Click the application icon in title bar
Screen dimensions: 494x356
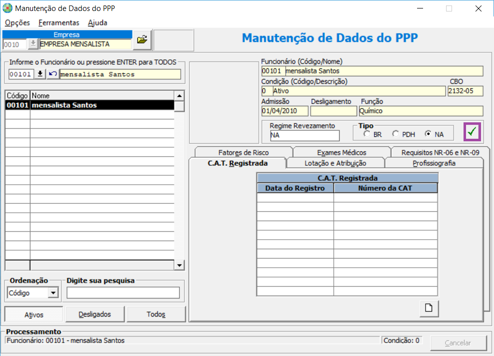click(7, 8)
